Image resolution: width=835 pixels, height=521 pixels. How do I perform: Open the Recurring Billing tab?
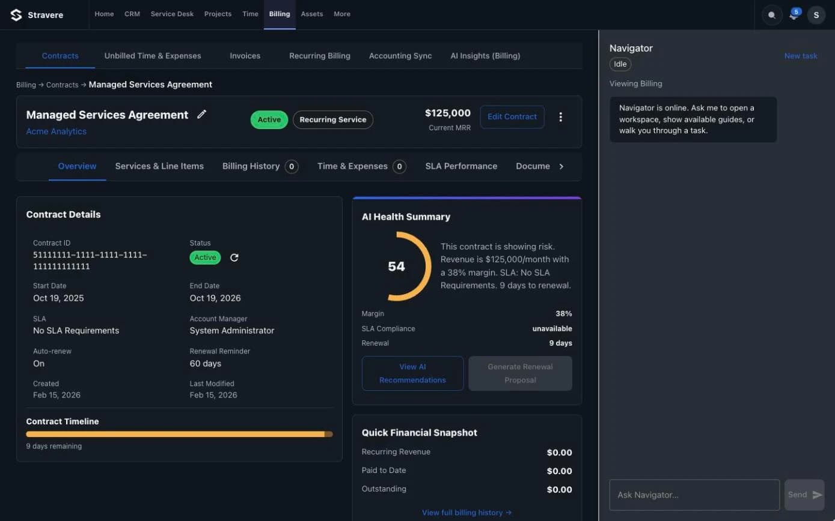coord(320,56)
